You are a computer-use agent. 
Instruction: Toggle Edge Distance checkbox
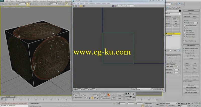click(x=74, y=98)
